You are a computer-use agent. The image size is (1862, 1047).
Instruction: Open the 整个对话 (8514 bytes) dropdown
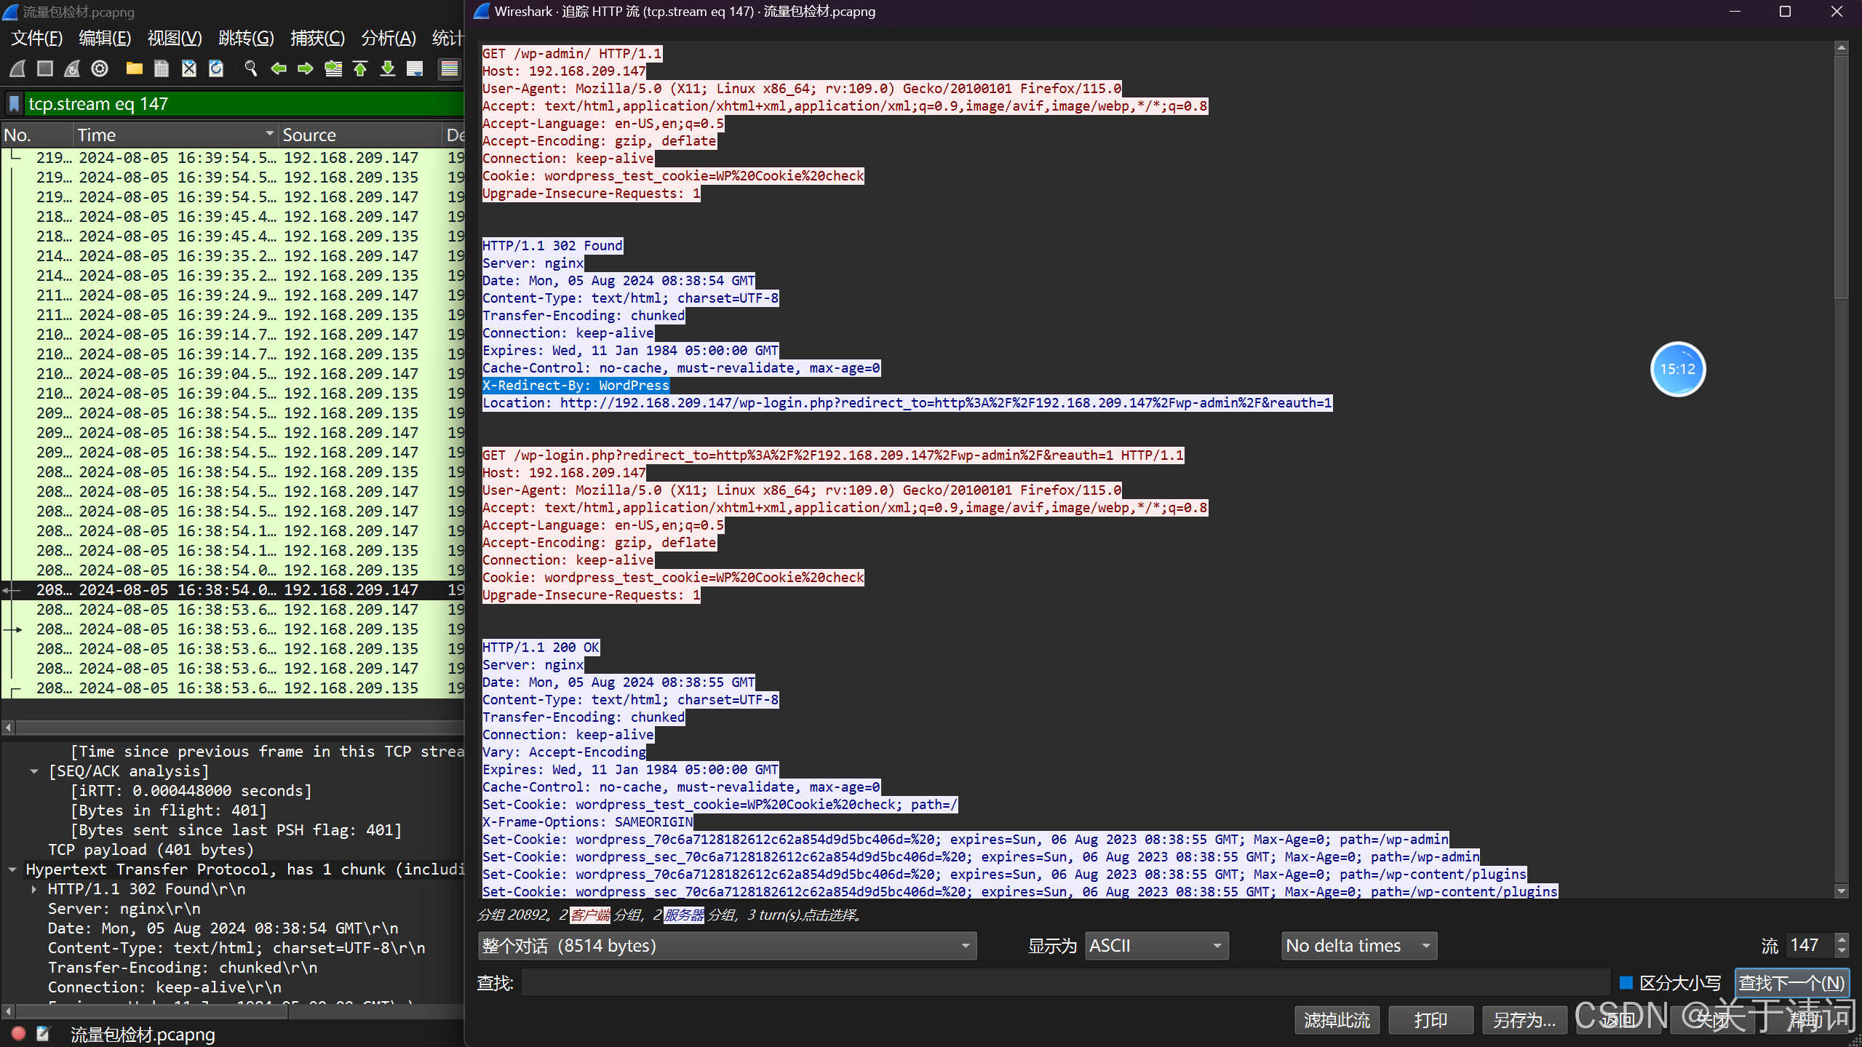727,946
